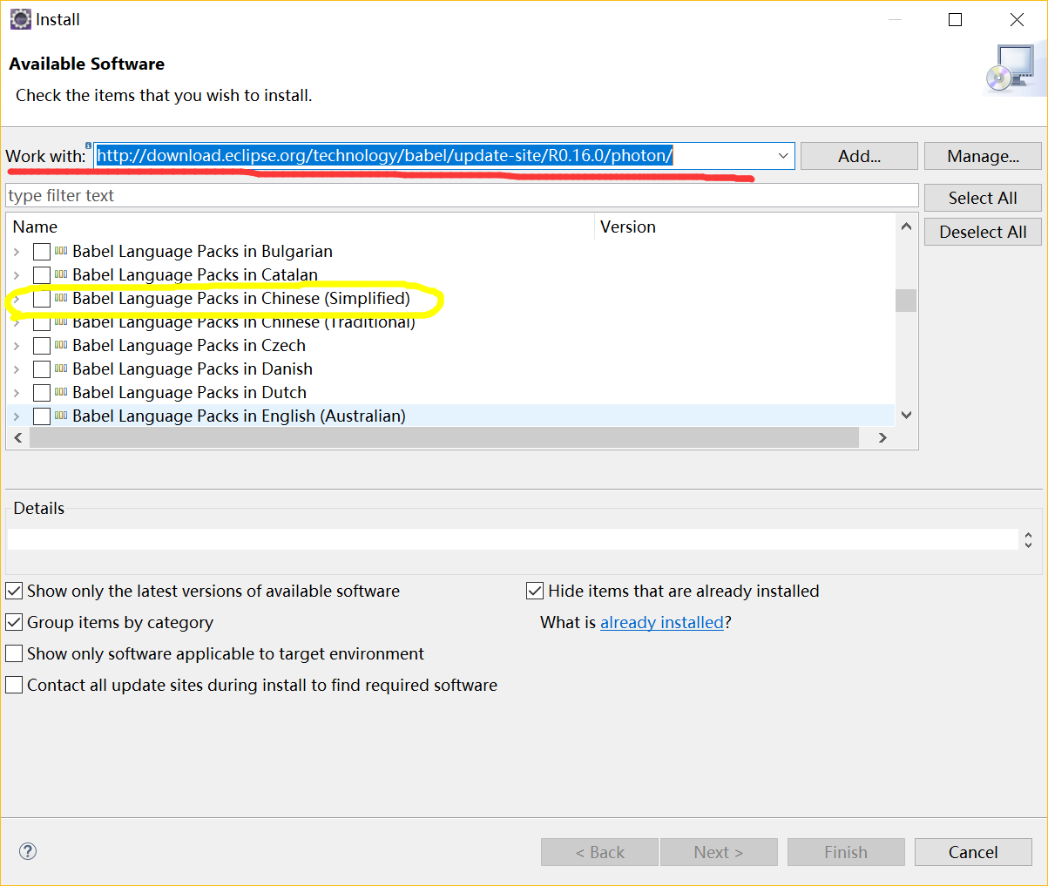Click the Details text area

tap(513, 539)
